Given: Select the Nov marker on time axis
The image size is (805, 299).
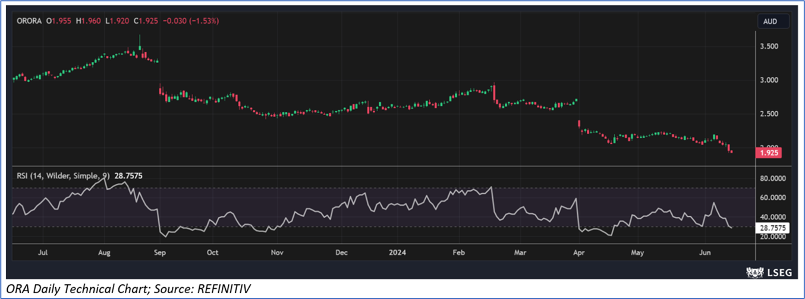Looking at the screenshot, I should (x=276, y=252).
